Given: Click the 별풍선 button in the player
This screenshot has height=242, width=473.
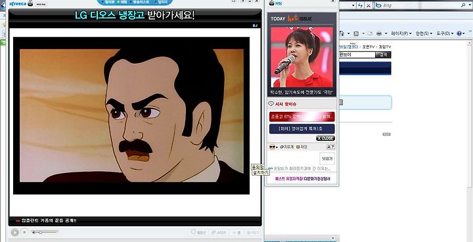Looking at the screenshot, I should coord(198,233).
